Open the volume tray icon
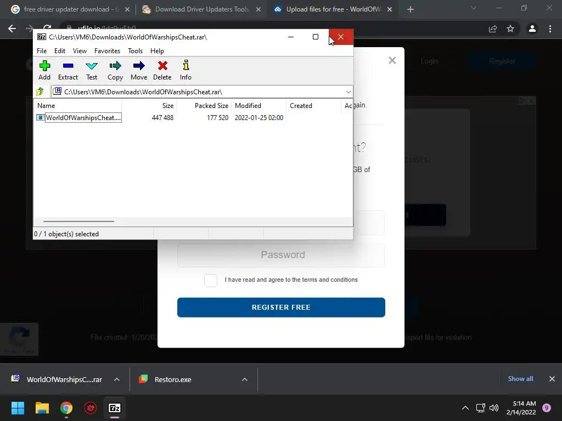The height and width of the screenshot is (421, 562). click(494, 408)
